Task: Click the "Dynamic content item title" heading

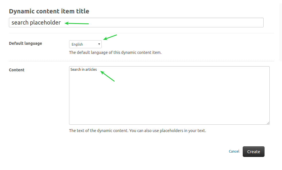Action: click(x=49, y=11)
